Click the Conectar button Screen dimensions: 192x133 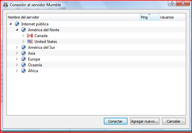tap(116, 121)
